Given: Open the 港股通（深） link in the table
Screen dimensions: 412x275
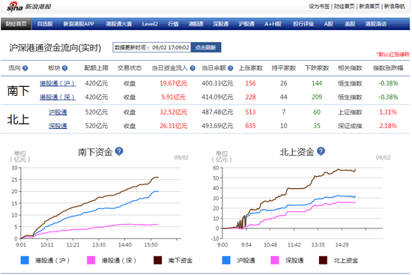Looking at the screenshot, I should [58, 97].
